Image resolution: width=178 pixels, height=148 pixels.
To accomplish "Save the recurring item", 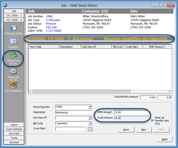I will 126,130.
